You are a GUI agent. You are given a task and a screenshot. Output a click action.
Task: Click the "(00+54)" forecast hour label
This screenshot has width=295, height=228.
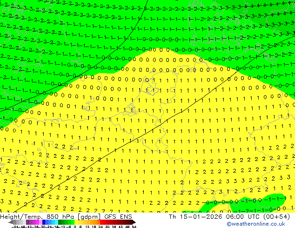click(x=276, y=217)
